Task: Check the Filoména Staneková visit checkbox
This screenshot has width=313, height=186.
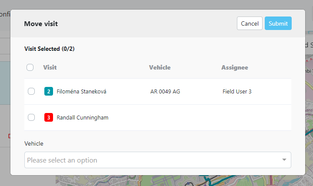Action: [31, 91]
